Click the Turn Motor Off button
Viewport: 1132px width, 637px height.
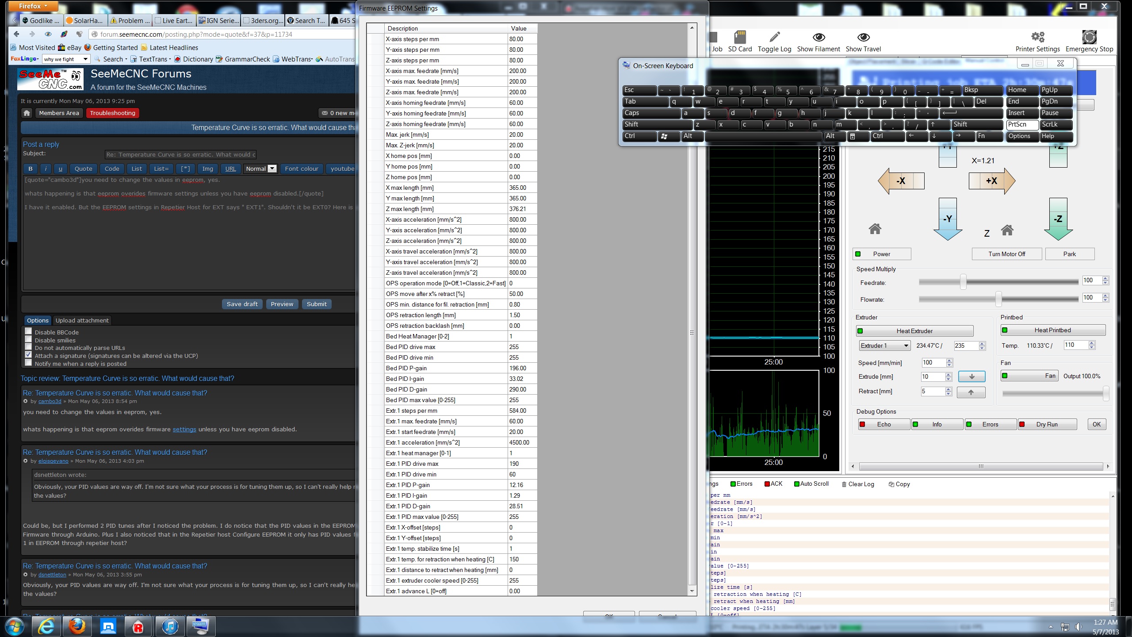click(1006, 254)
